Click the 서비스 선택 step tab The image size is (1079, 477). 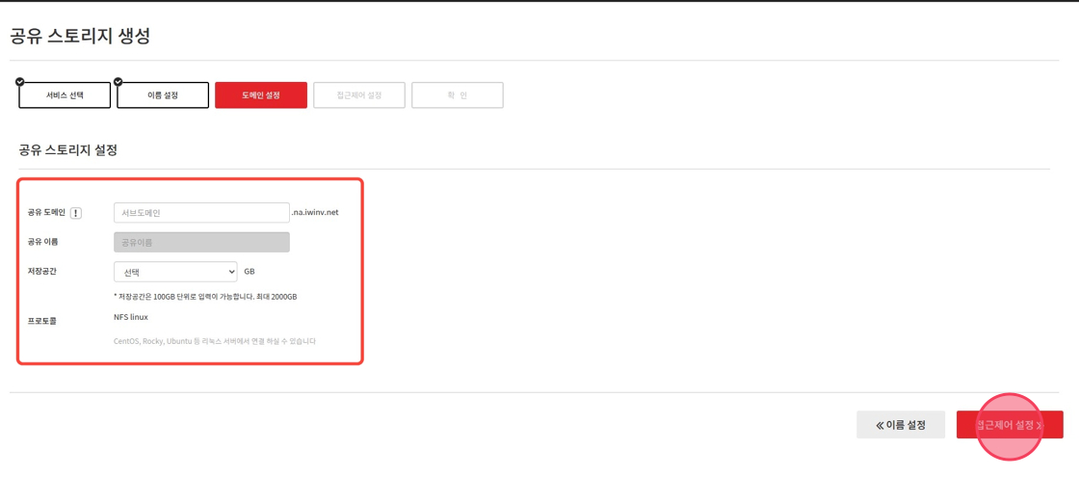click(x=64, y=95)
